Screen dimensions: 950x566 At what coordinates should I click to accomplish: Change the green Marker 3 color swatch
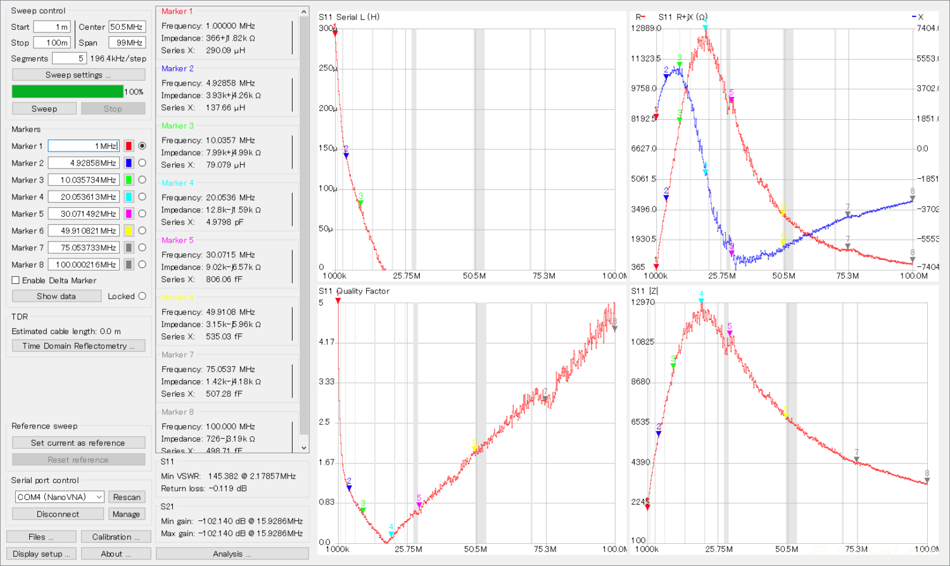(129, 180)
